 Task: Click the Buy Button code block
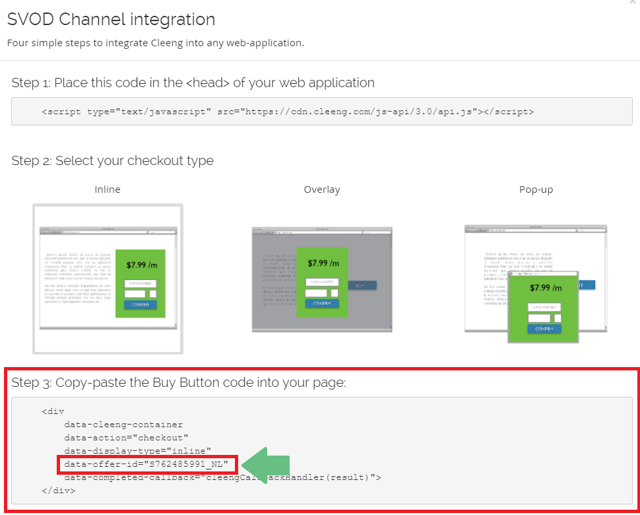[x=321, y=450]
